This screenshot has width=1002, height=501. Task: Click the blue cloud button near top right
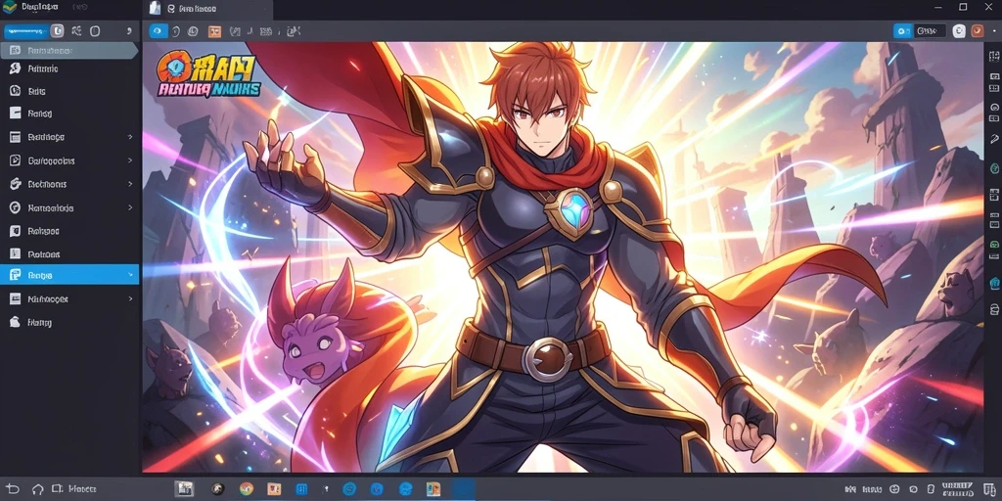[902, 30]
